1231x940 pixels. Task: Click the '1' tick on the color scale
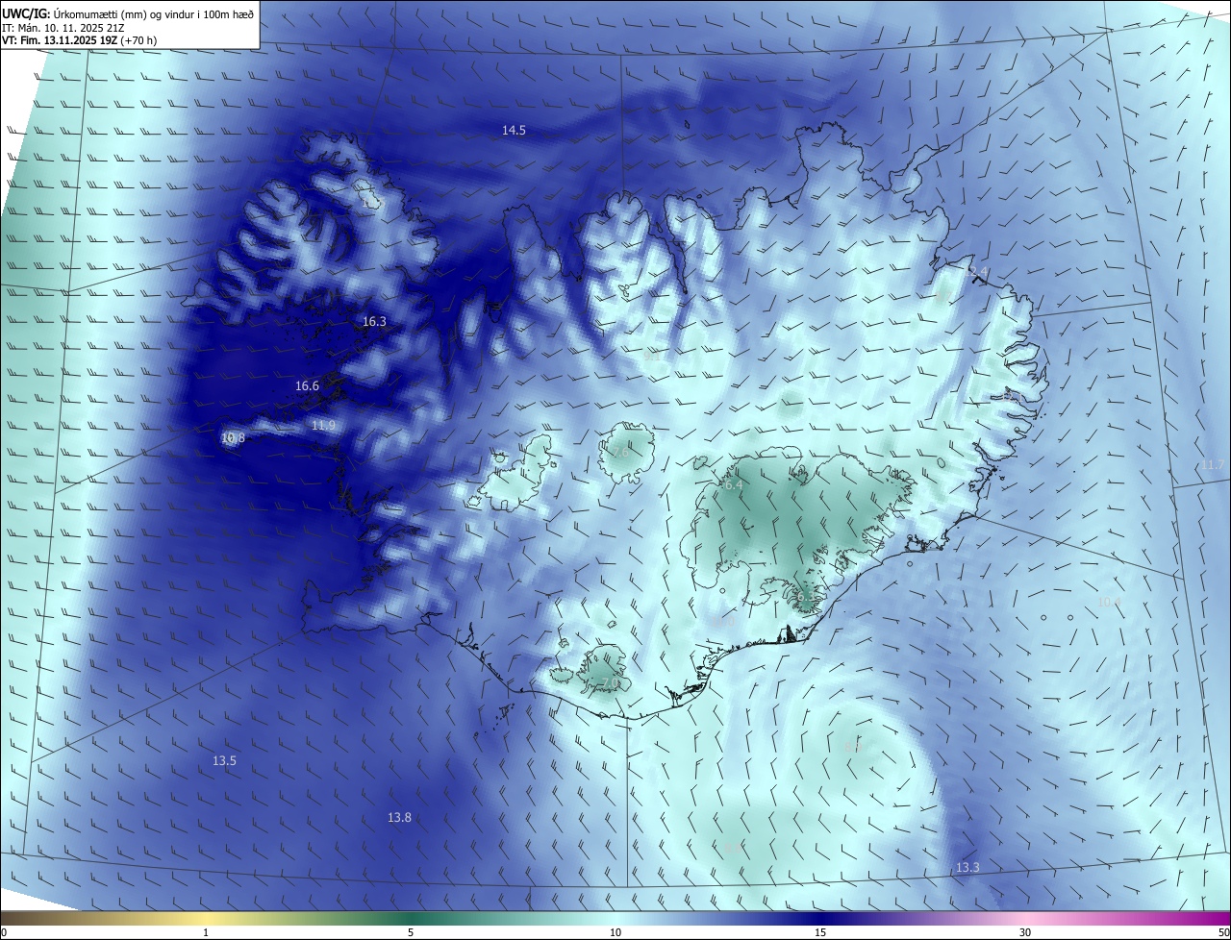(206, 932)
